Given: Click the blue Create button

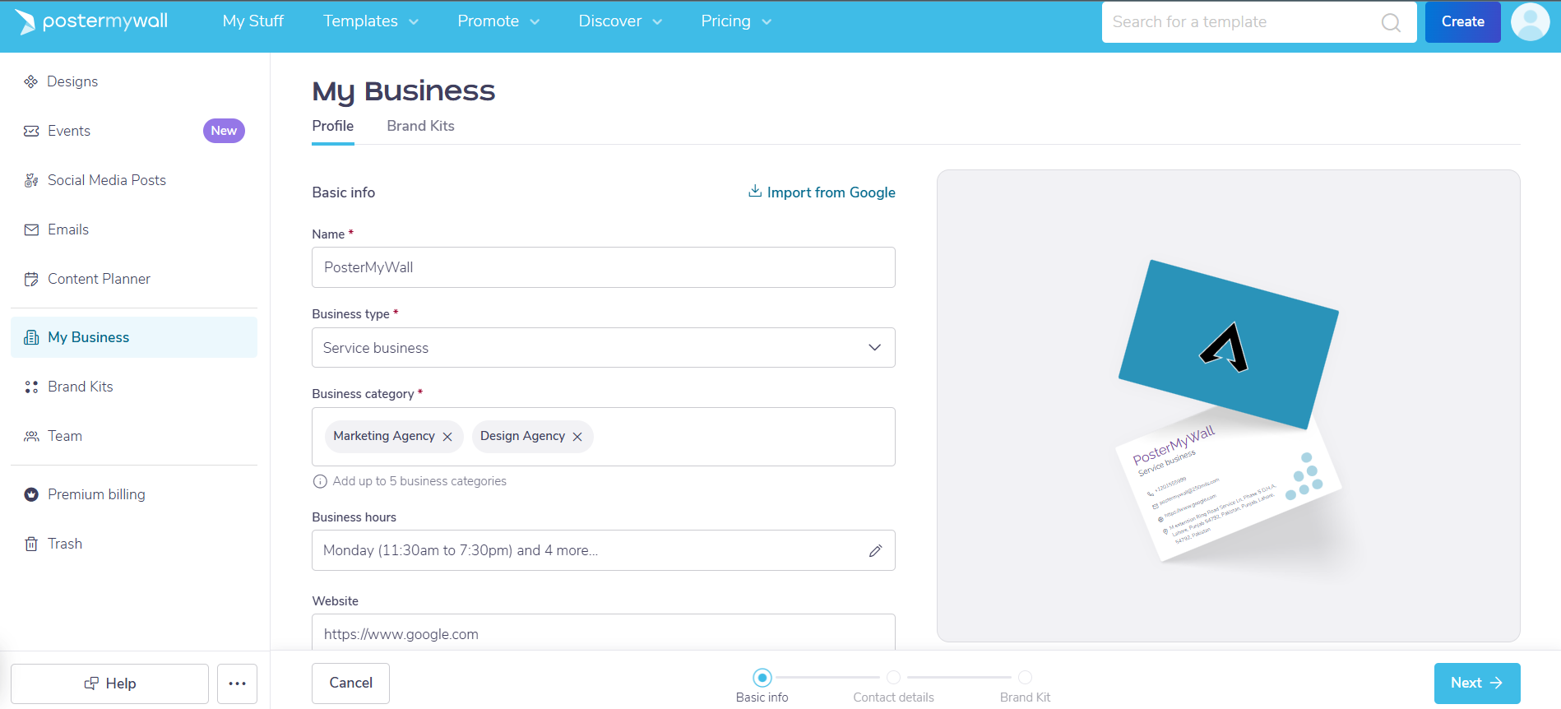Looking at the screenshot, I should 1462,22.
